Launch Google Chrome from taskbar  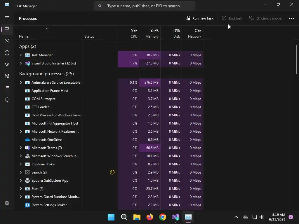[163, 217]
